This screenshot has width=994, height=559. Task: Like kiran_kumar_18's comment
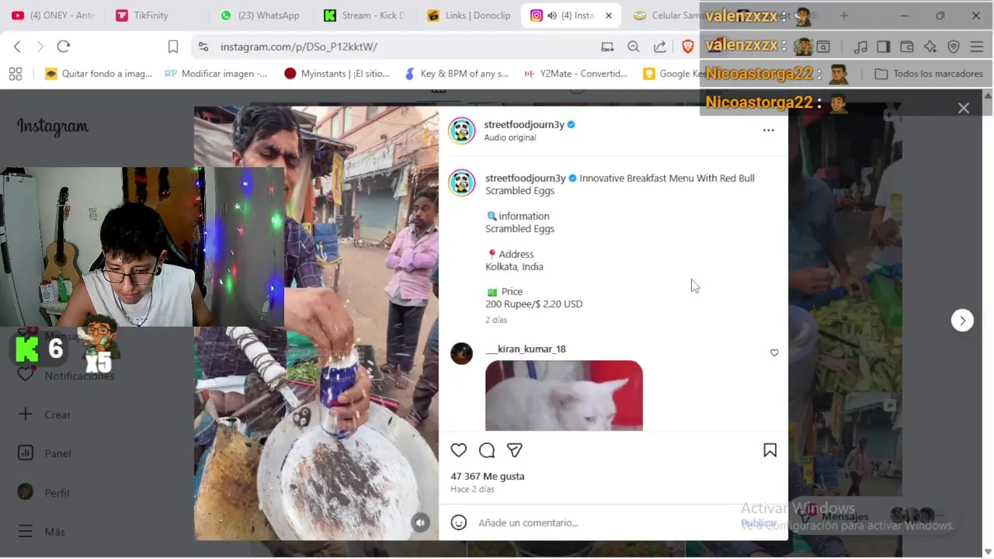[774, 352]
